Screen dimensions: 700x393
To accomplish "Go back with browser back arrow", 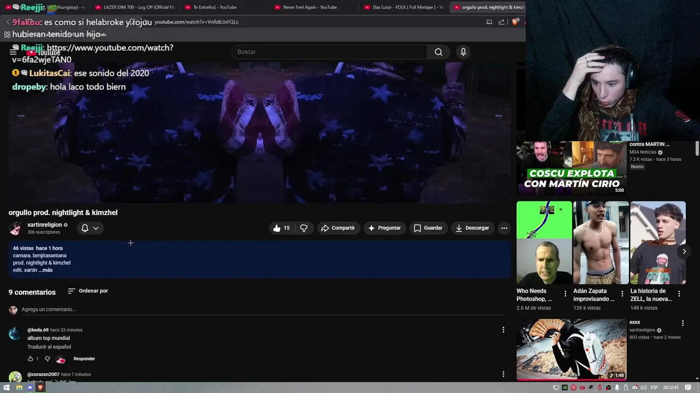I will 8,22.
